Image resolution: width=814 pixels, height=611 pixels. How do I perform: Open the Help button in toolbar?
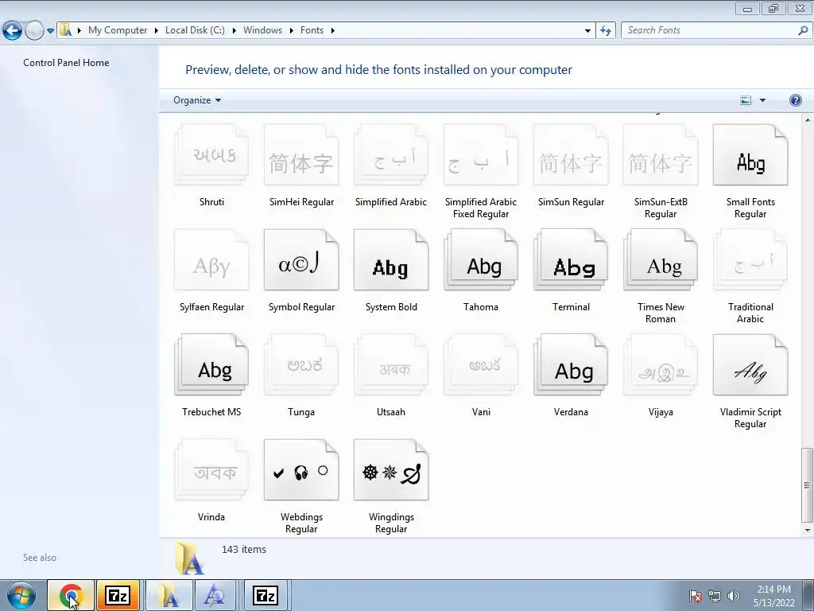[x=795, y=100]
